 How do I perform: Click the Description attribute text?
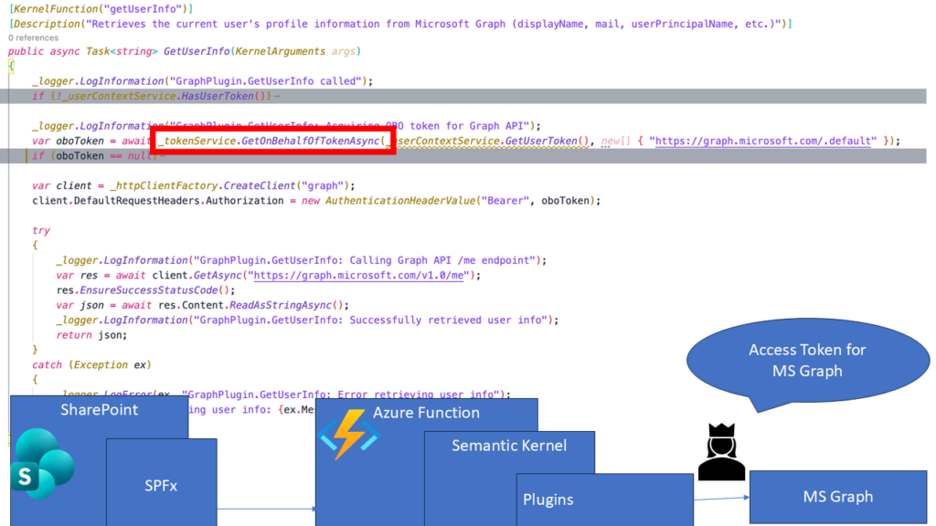(x=400, y=24)
